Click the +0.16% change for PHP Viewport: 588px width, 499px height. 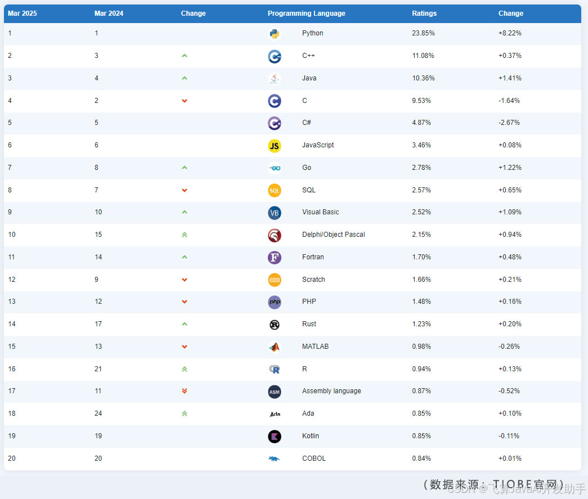click(510, 302)
